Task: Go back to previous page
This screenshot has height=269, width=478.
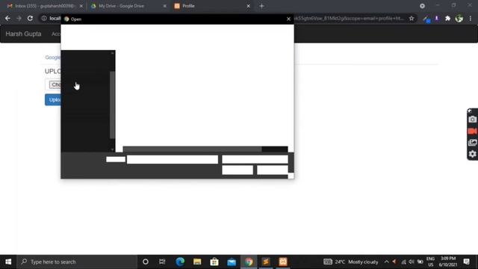Action: [7, 18]
